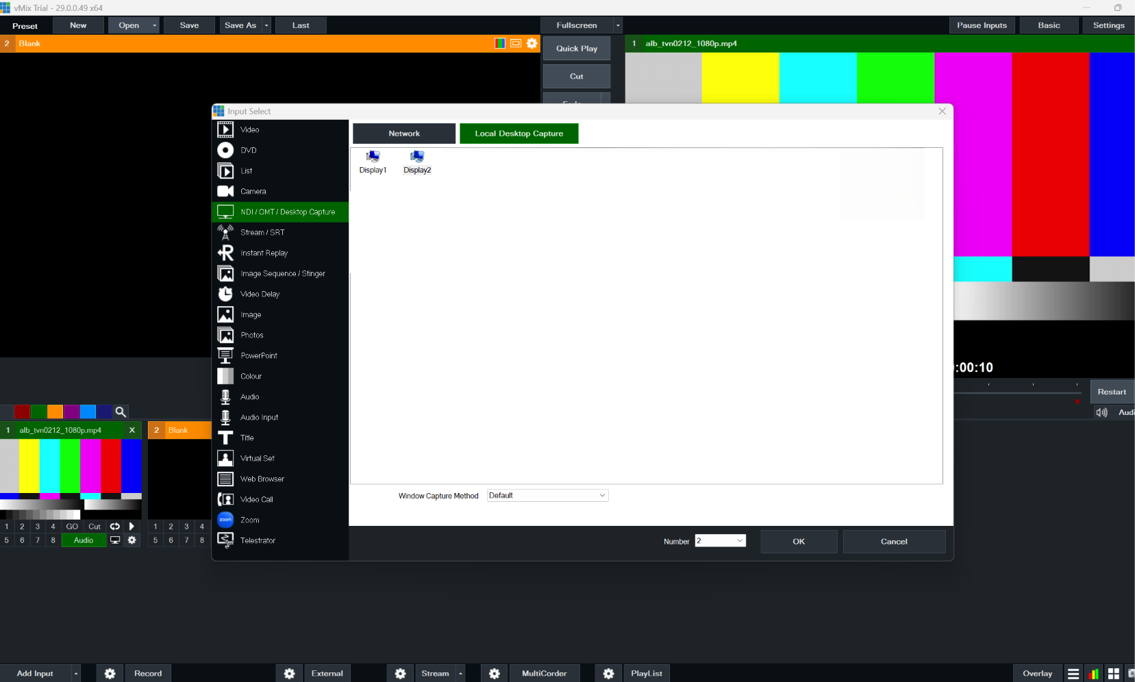Confirm the input with OK
Viewport: 1135px width, 682px height.
(799, 542)
